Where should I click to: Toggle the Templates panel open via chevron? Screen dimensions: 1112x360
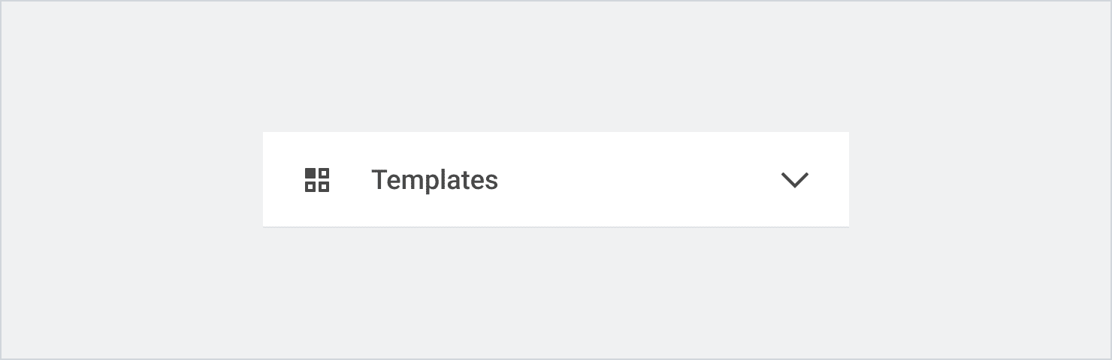point(794,180)
